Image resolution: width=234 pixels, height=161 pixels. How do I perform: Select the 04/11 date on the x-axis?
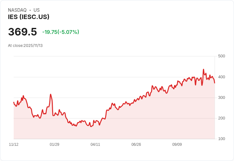95,145
